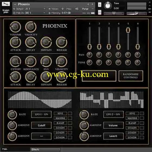The height and width of the screenshot is (152, 152).
Task: Click the layer 1 volume fader handle
Action: pos(89,47)
